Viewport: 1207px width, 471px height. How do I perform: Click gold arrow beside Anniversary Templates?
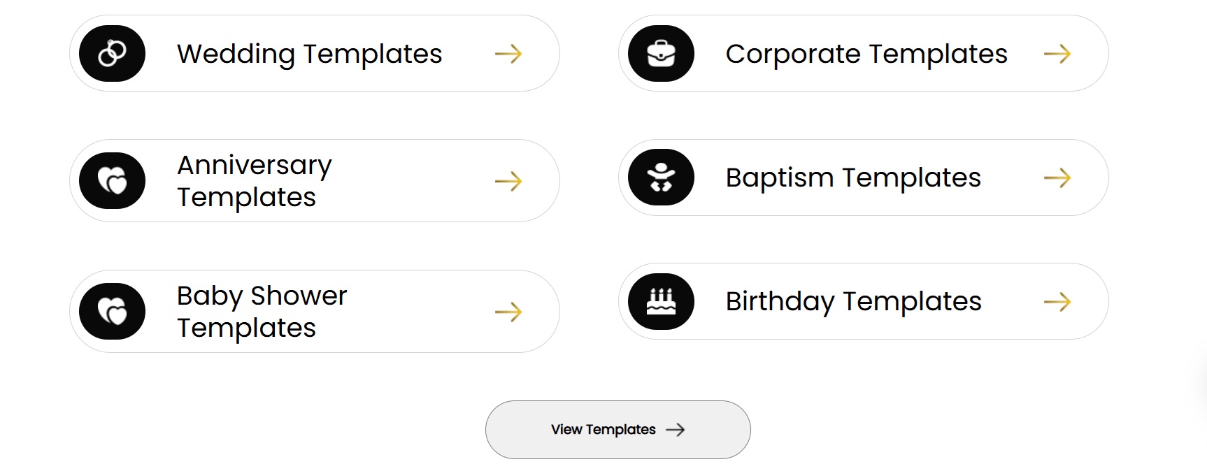(508, 182)
